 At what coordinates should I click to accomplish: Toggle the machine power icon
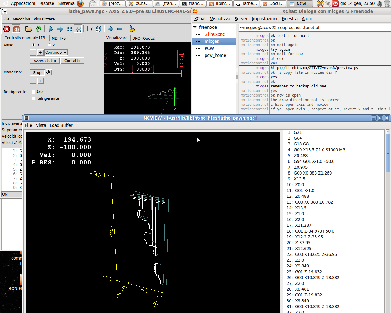tap(16, 29)
